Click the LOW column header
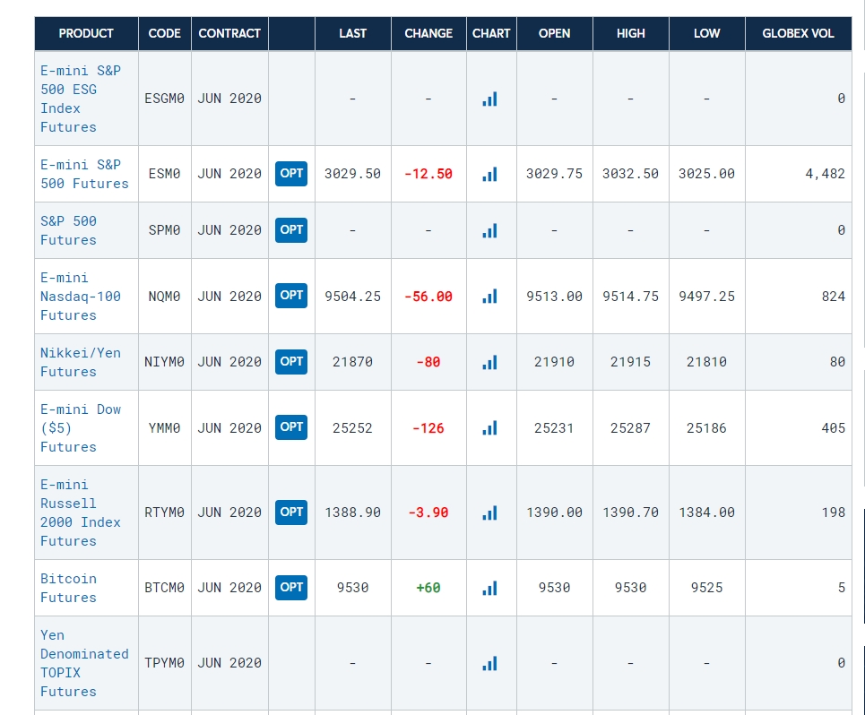Image resolution: width=865 pixels, height=715 pixels. (x=706, y=34)
